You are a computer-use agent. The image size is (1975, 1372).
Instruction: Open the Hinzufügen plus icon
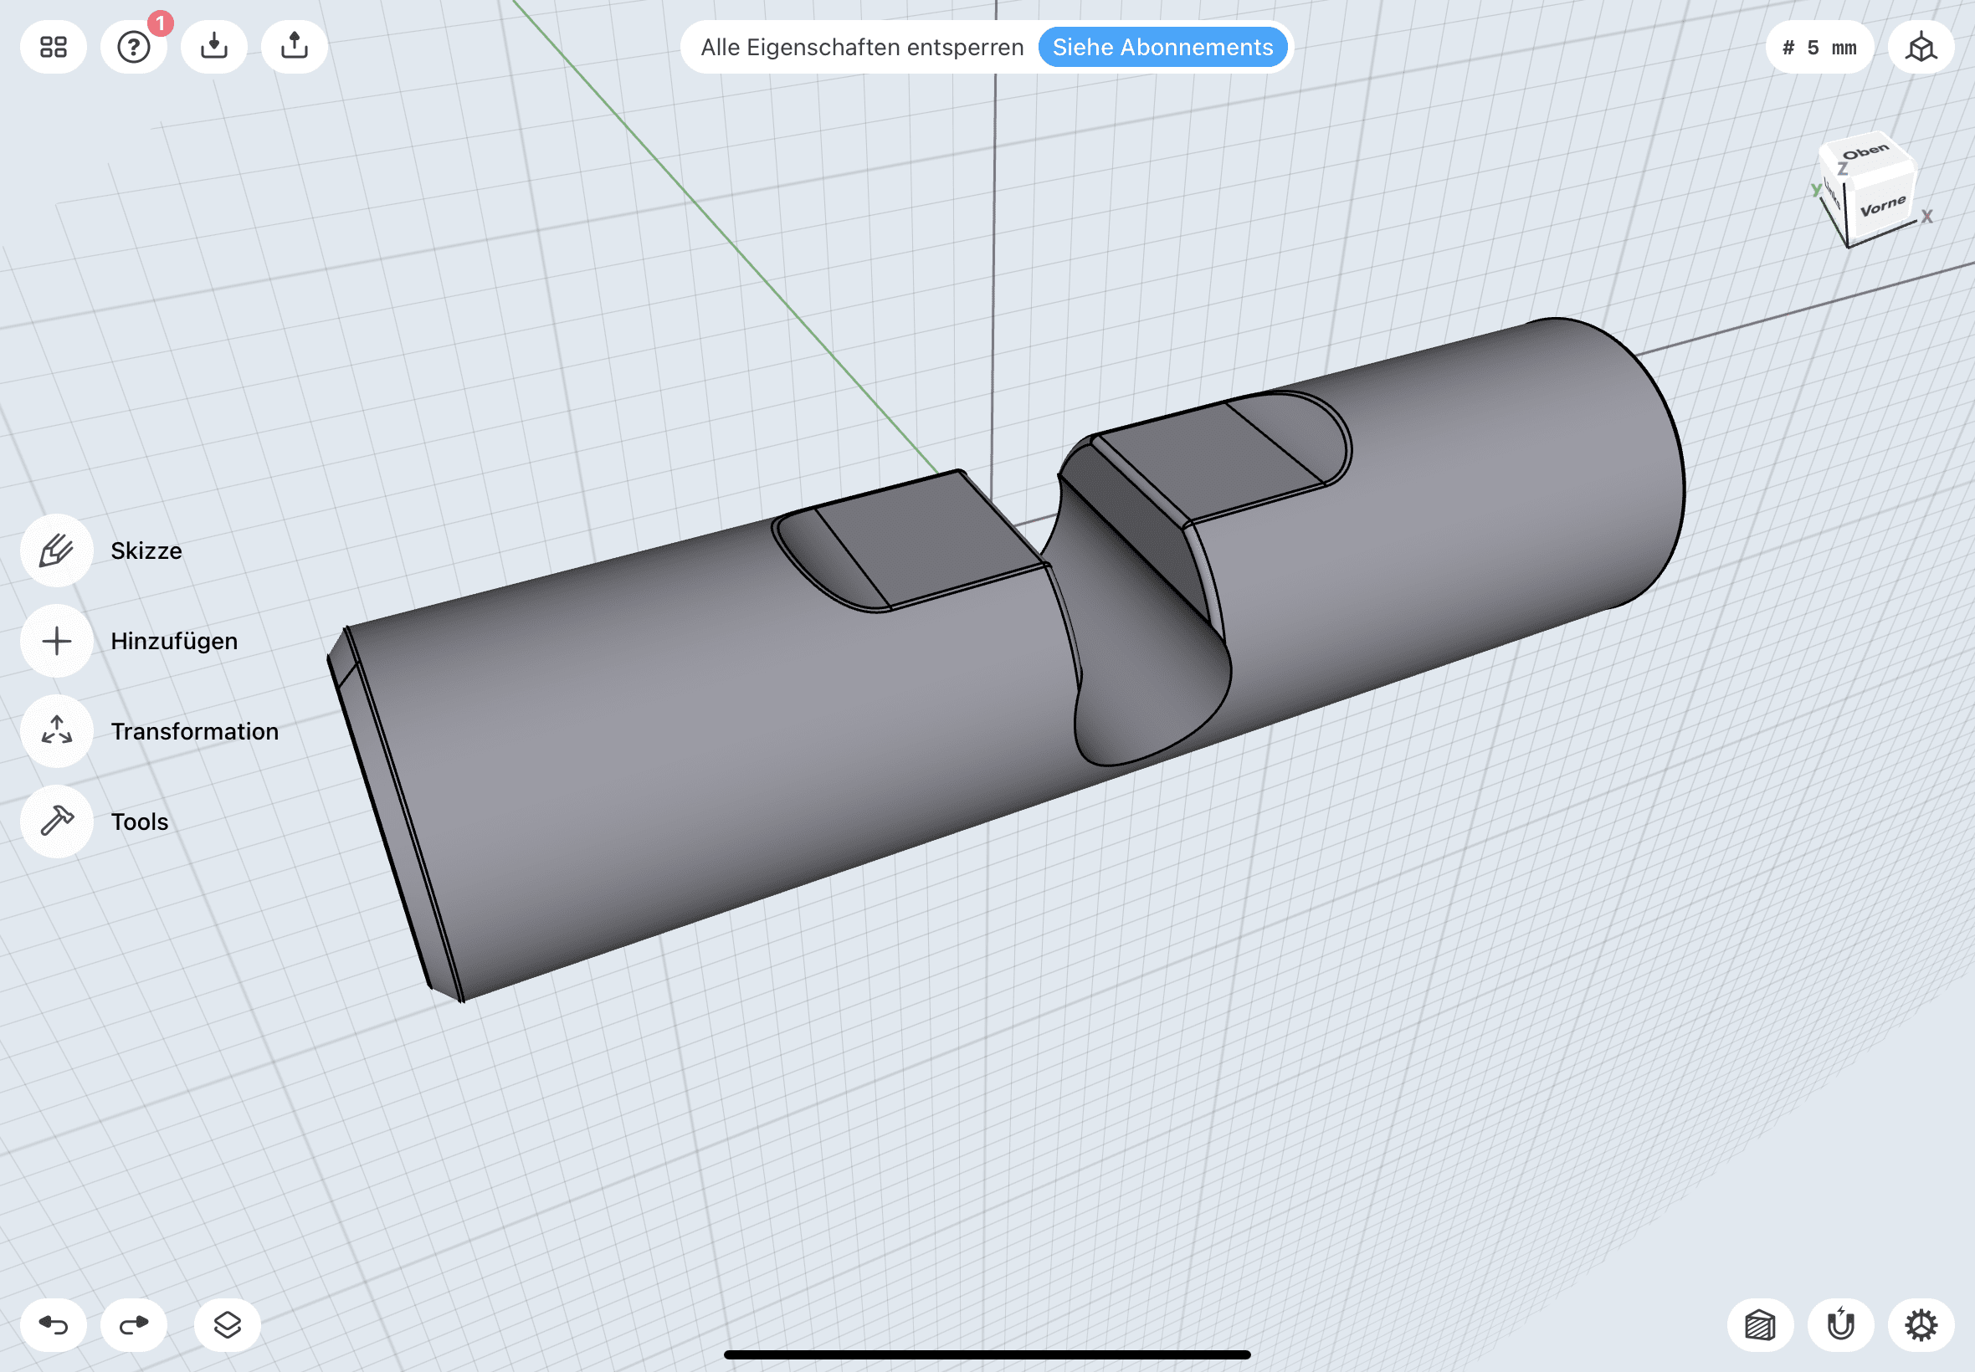[57, 641]
